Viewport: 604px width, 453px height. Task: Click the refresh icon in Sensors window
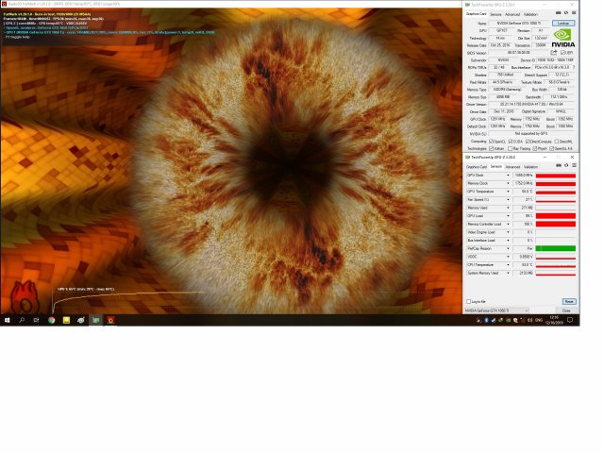point(564,166)
